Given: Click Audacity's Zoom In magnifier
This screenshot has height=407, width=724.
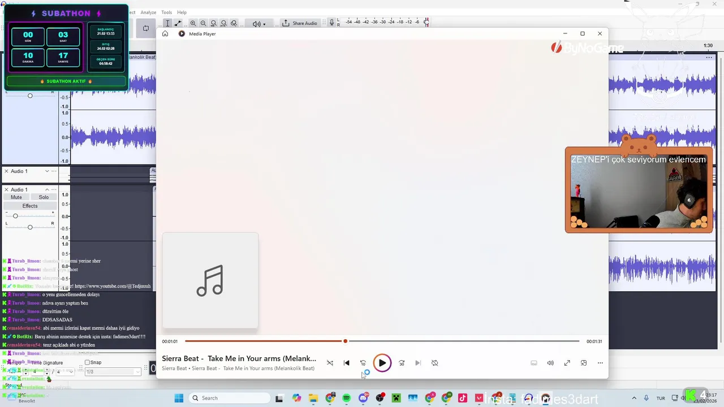Looking at the screenshot, I should (193, 23).
